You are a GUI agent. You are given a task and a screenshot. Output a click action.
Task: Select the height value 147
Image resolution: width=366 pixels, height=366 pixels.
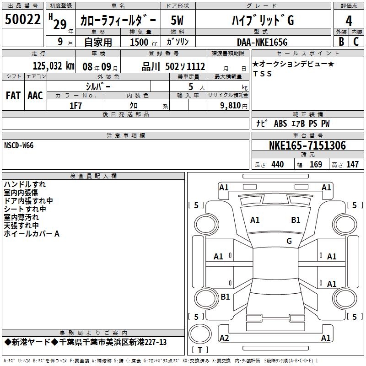tap(352, 164)
